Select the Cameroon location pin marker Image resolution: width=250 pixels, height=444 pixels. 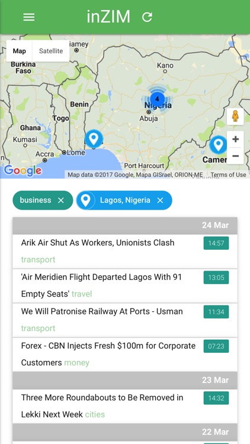point(218,144)
